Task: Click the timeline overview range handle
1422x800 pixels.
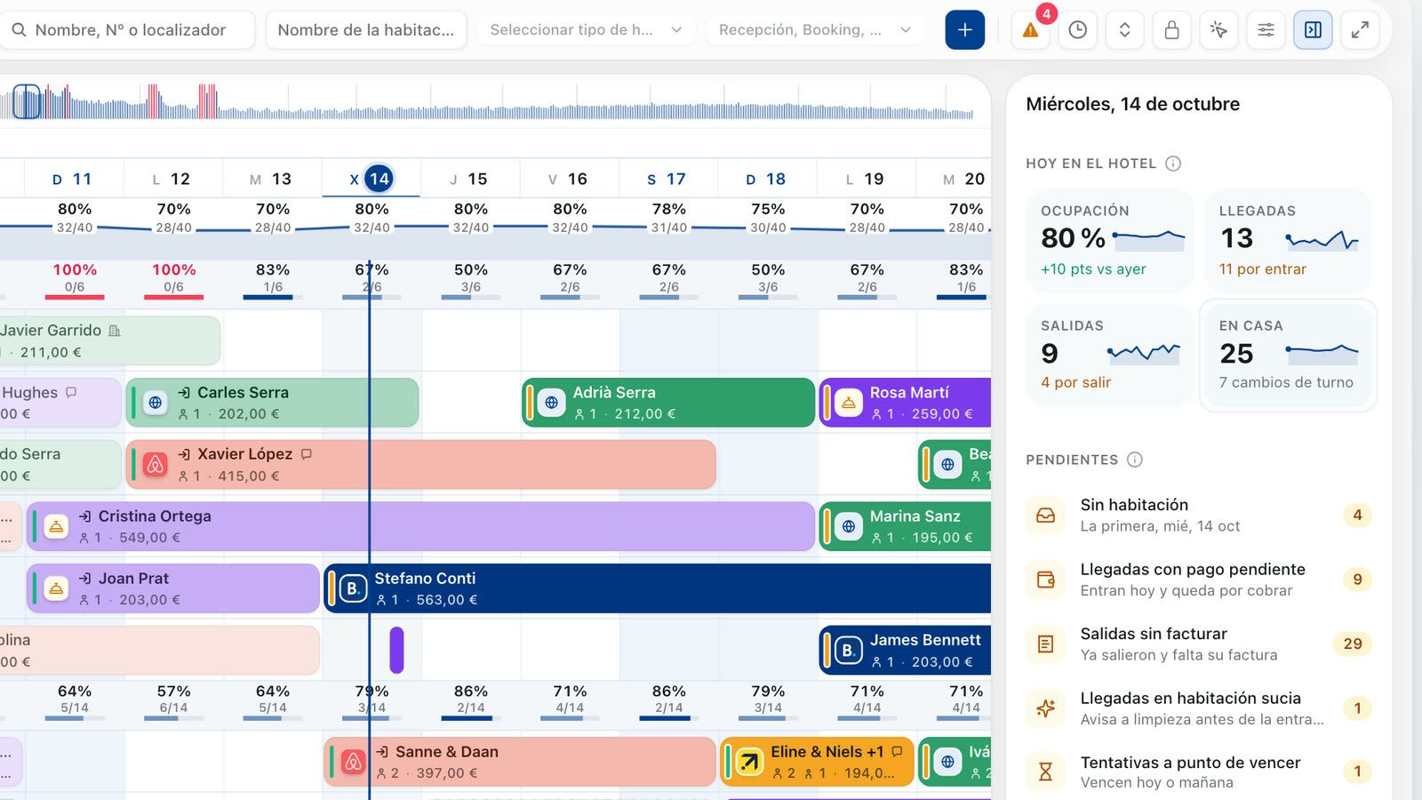Action: 27,101
